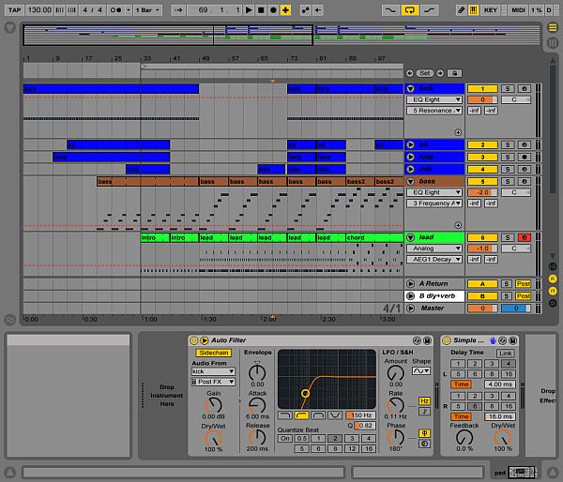Screen dimensions: 563x482
Task: Click the global Record button
Action: pyautogui.click(x=273, y=10)
